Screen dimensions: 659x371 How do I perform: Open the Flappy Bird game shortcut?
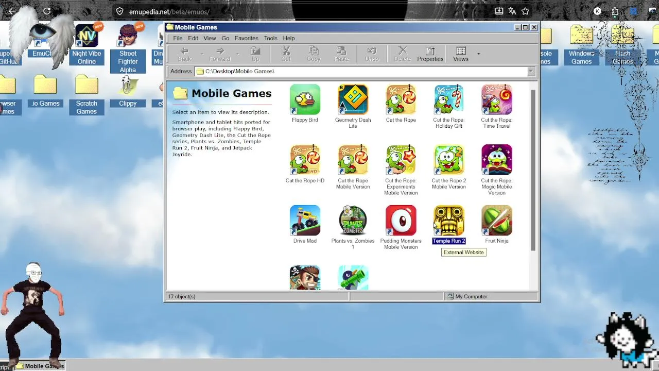coord(305,99)
